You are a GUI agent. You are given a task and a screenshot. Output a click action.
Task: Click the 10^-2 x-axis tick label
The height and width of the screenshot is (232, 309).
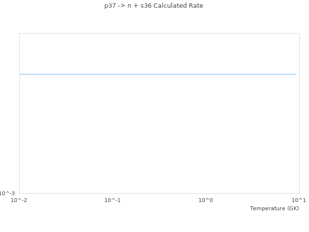(x=19, y=200)
